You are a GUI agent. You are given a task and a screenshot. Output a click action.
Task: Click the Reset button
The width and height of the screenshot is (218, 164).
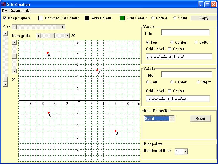tap(200, 118)
